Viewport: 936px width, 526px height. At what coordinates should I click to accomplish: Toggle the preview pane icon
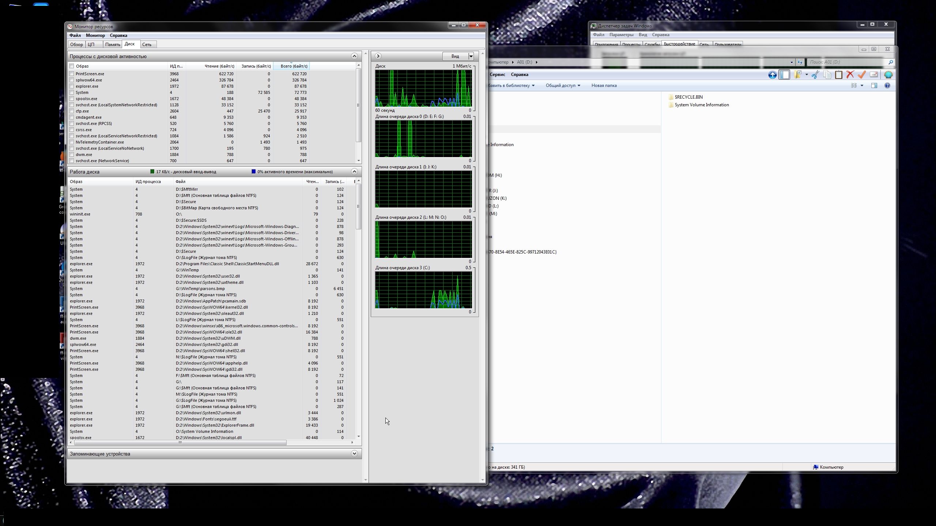tap(874, 85)
